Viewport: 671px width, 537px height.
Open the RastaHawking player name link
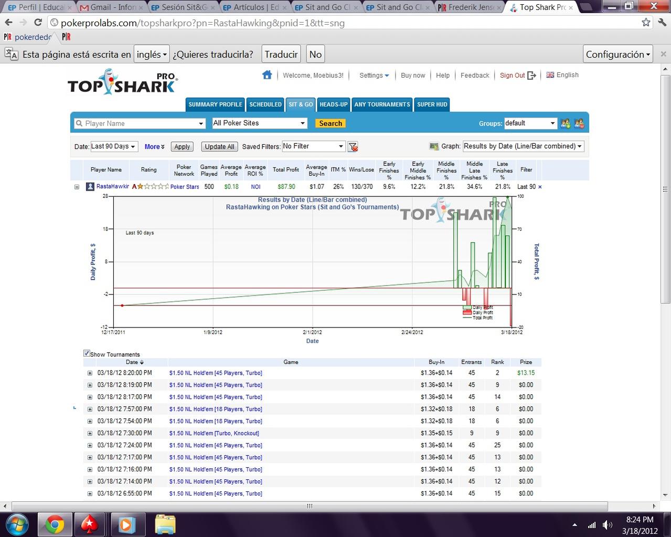coord(113,187)
